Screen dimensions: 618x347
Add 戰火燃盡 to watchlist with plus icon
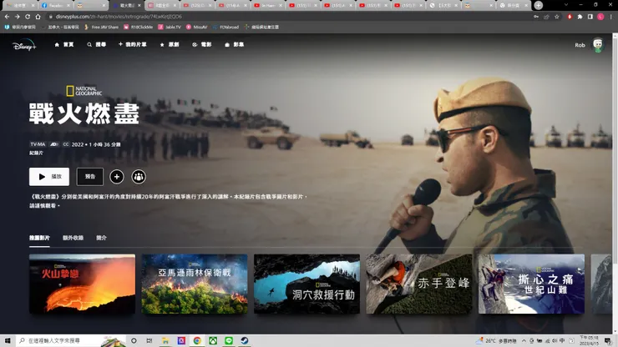click(117, 177)
